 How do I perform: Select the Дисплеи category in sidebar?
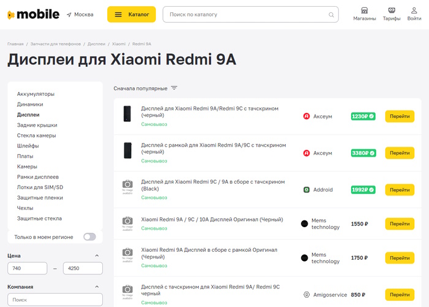(x=28, y=115)
